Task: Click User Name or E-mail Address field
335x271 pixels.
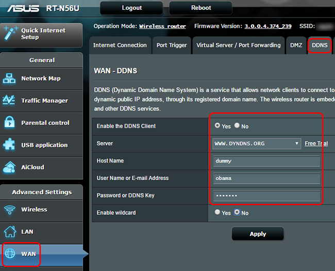Action: 266,178
